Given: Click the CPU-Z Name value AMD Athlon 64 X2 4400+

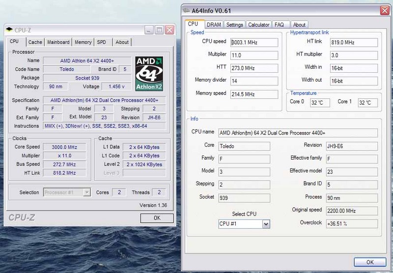Looking at the screenshot, I should 87,61.
